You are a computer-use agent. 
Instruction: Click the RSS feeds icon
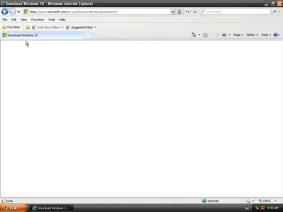point(205,35)
